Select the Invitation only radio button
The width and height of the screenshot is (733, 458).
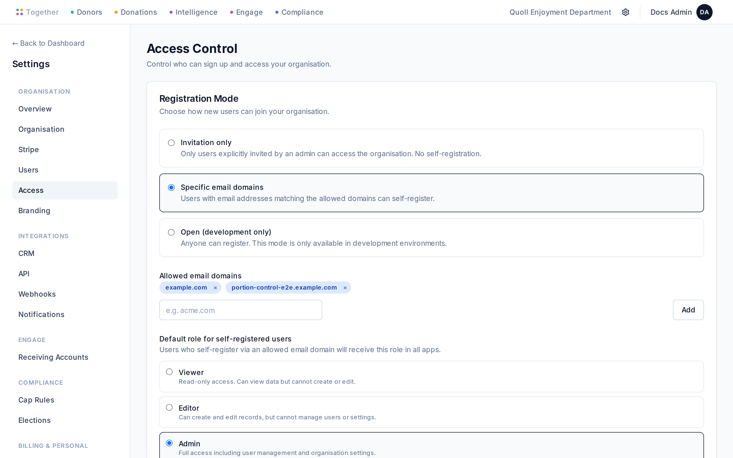[x=172, y=143]
